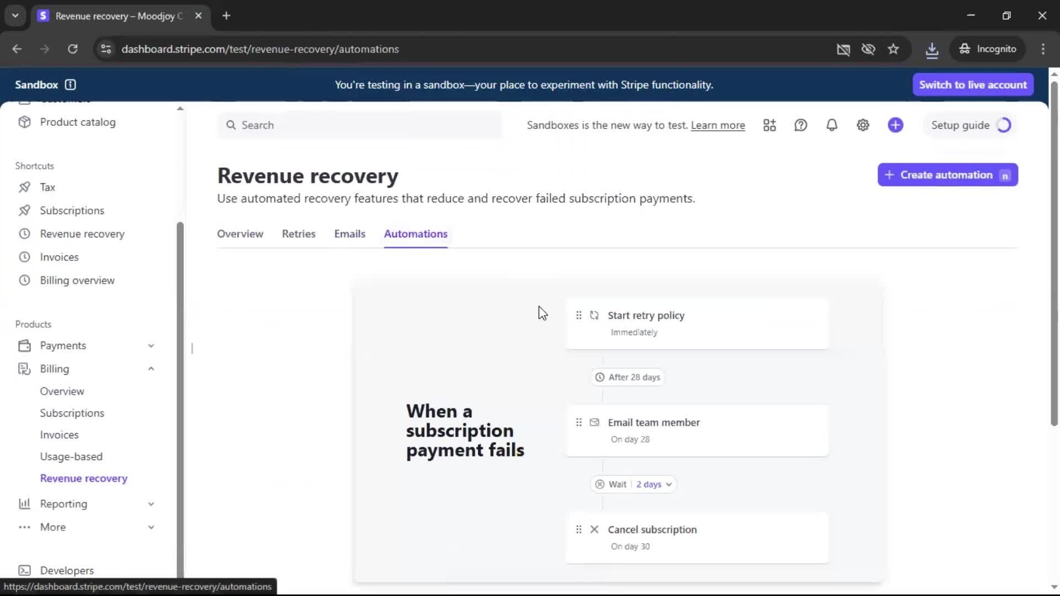
Task: Click the purple plus create icon
Action: pyautogui.click(x=895, y=125)
